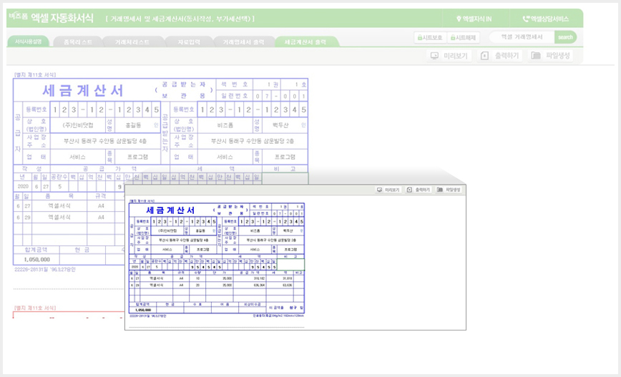Select 엑셀서식 in the 6/29 row, background sheet
Image resolution: width=621 pixels, height=377 pixels.
click(x=59, y=217)
